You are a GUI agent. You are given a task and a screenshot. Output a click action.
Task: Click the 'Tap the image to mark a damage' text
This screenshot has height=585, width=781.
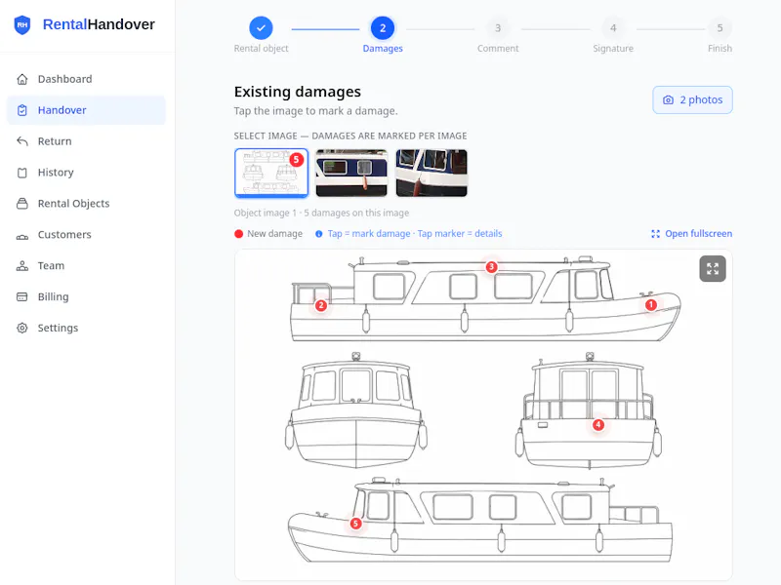(315, 111)
